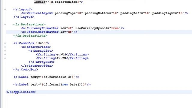Click the closing s:dataProvider tag
The image size is (192, 108).
point(37,66)
